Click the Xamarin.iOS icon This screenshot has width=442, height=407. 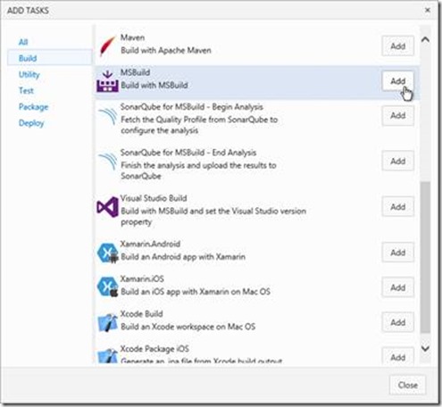click(x=107, y=287)
